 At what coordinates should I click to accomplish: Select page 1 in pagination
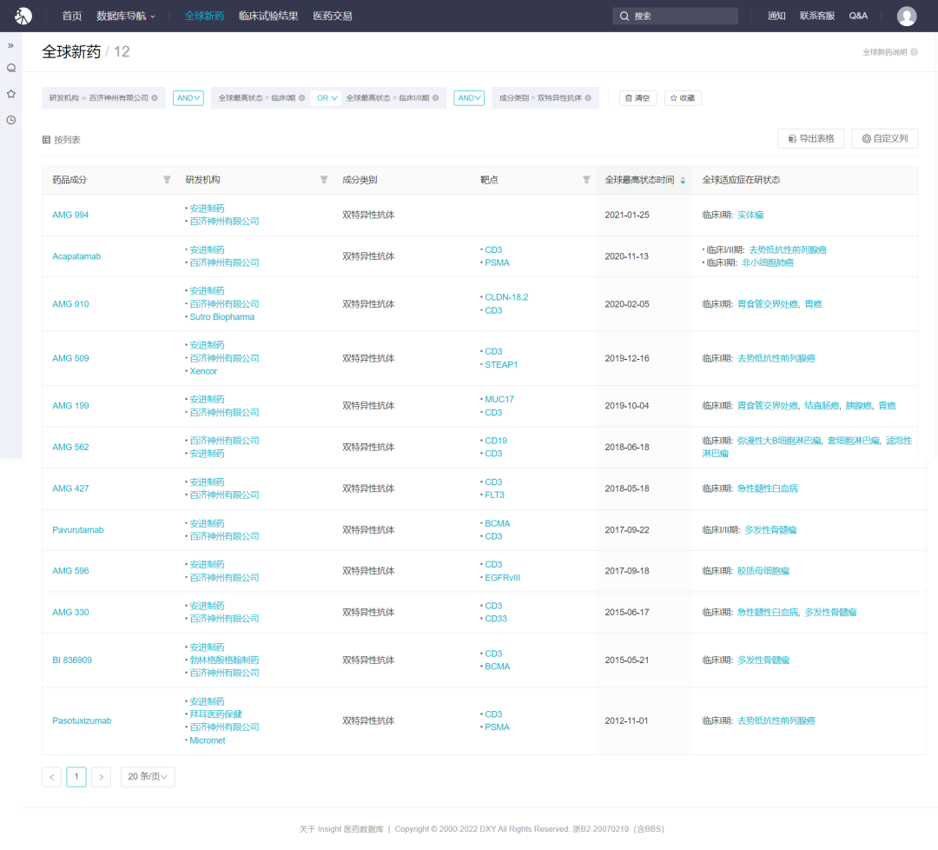76,777
